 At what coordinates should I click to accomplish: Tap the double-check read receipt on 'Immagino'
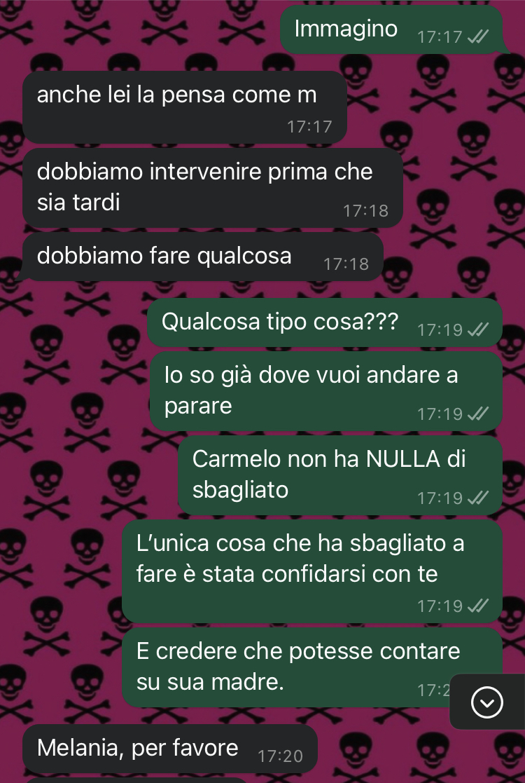click(478, 36)
